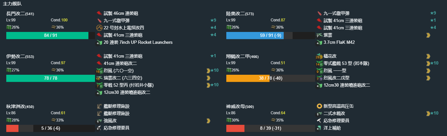This screenshot has height=136, width=447.
Task: Click the equipment name 41cm連装砲改二
Action: (x=120, y=64)
